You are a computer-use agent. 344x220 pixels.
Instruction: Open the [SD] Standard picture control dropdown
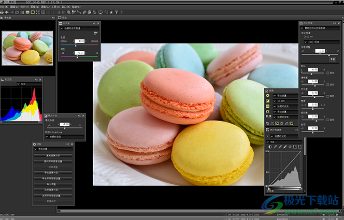click(x=322, y=42)
